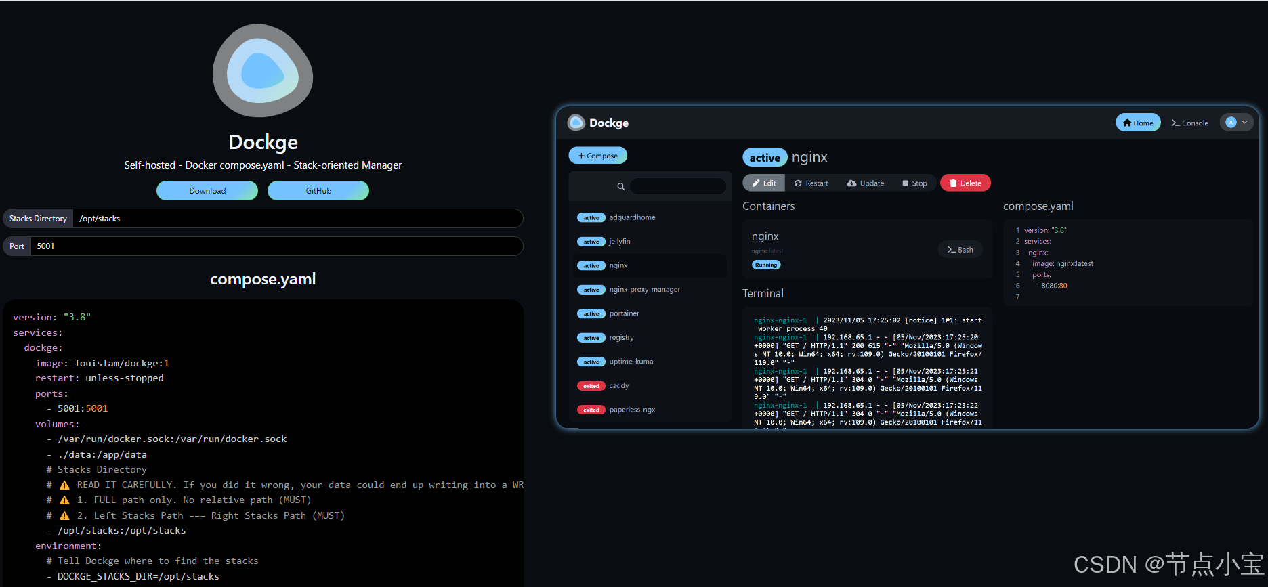The width and height of the screenshot is (1268, 587).
Task: Click the Running status badge
Action: click(x=766, y=265)
